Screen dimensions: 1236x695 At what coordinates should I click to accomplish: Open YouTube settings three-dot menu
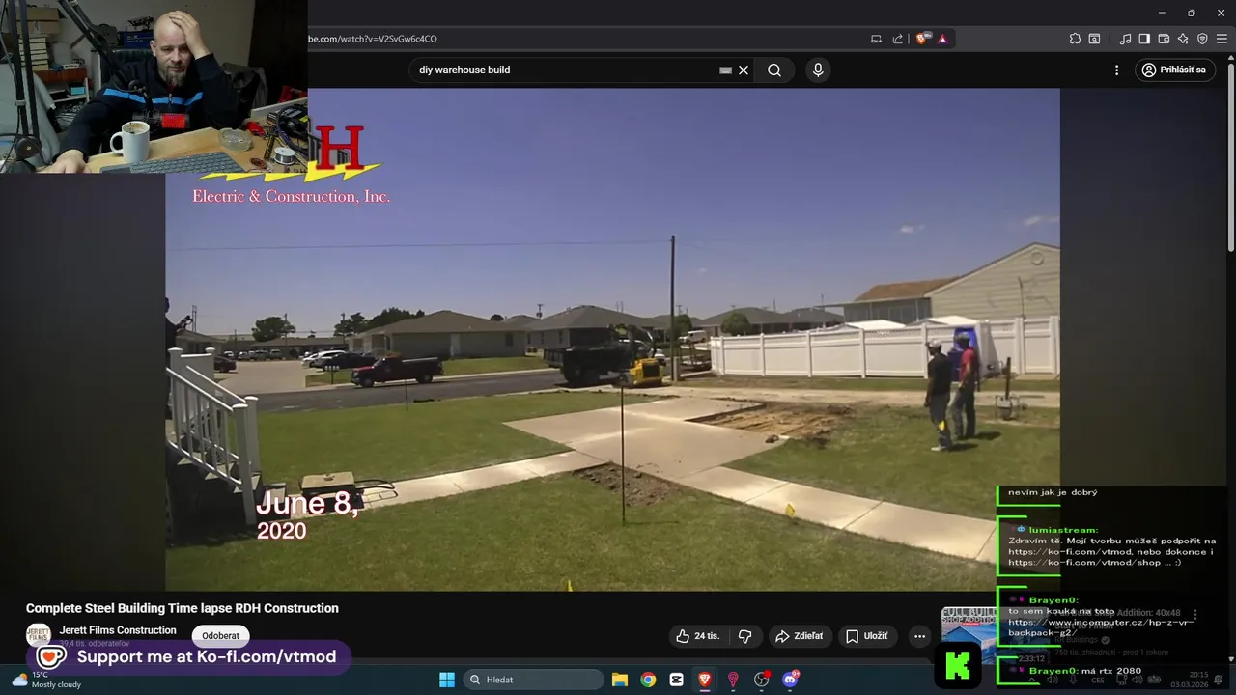(1116, 69)
